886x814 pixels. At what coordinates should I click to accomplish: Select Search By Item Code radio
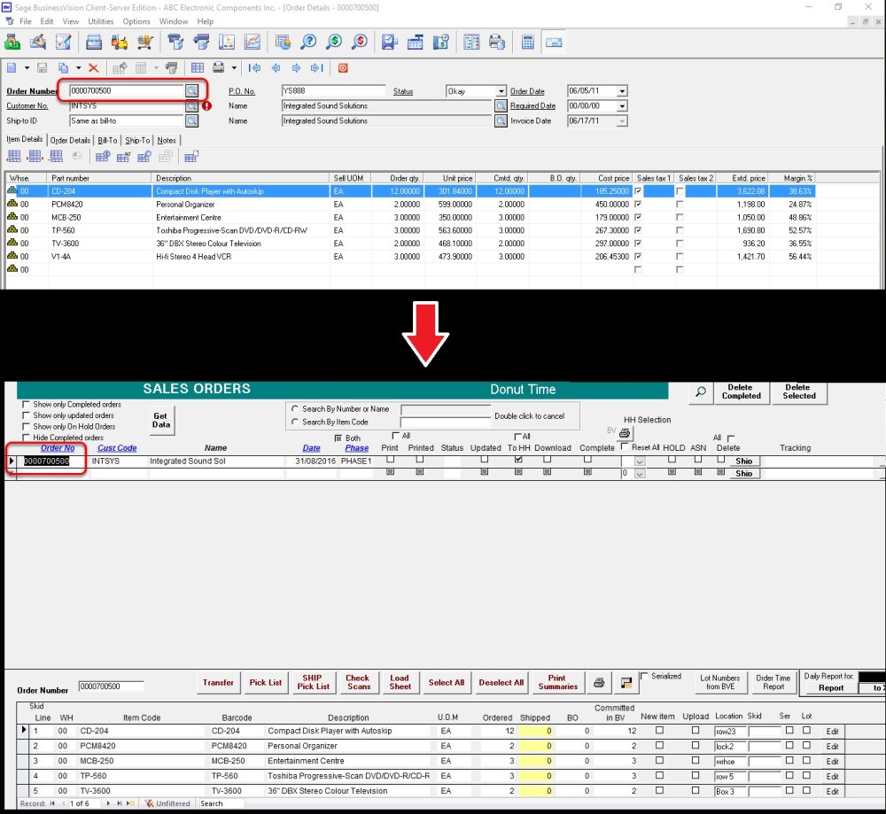click(x=295, y=422)
